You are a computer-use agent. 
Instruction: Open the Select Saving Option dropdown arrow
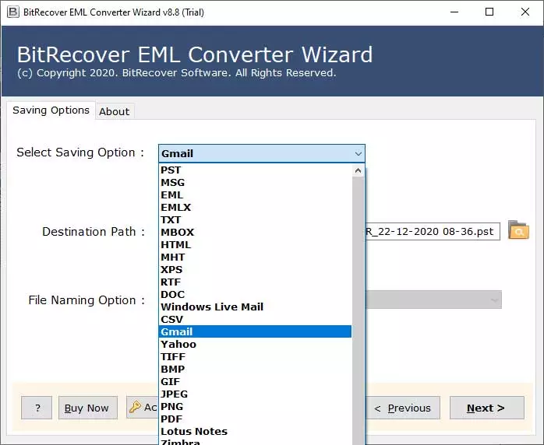[x=358, y=154]
